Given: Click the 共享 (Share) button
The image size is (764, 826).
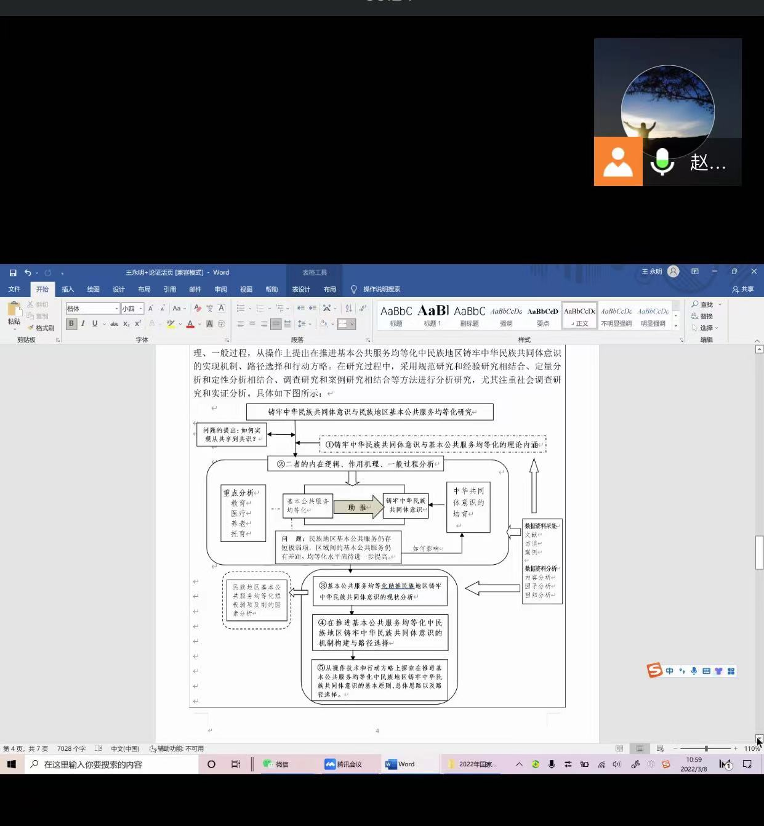Looking at the screenshot, I should [743, 289].
